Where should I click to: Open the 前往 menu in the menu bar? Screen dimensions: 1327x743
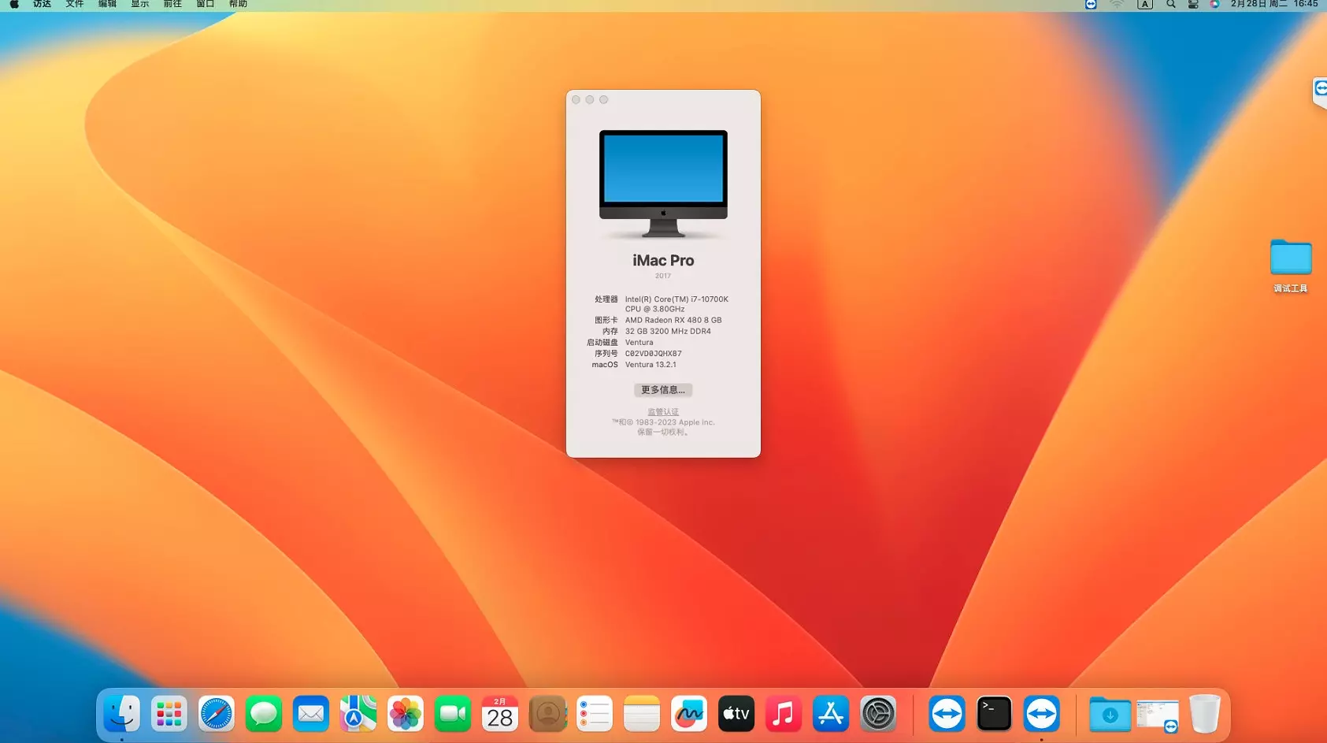[x=172, y=5]
